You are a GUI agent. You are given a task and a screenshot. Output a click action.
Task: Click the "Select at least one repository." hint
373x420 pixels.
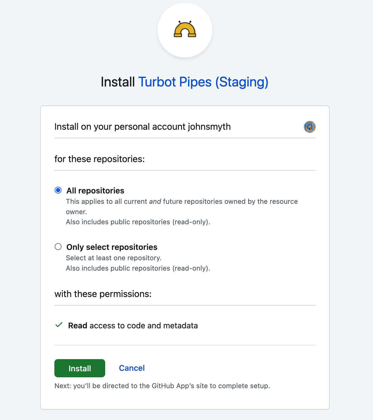(x=114, y=258)
